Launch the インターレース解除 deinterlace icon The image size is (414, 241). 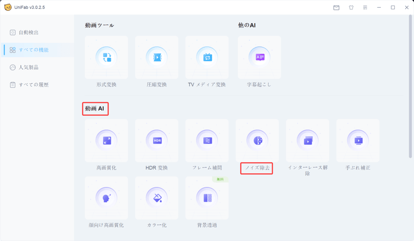(307, 141)
